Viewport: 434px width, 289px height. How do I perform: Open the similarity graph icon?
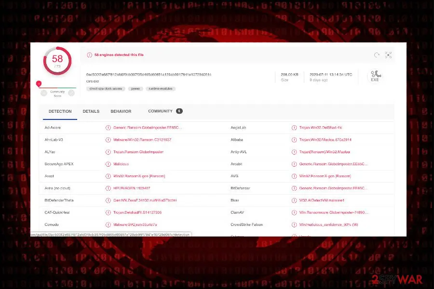pos(388,55)
